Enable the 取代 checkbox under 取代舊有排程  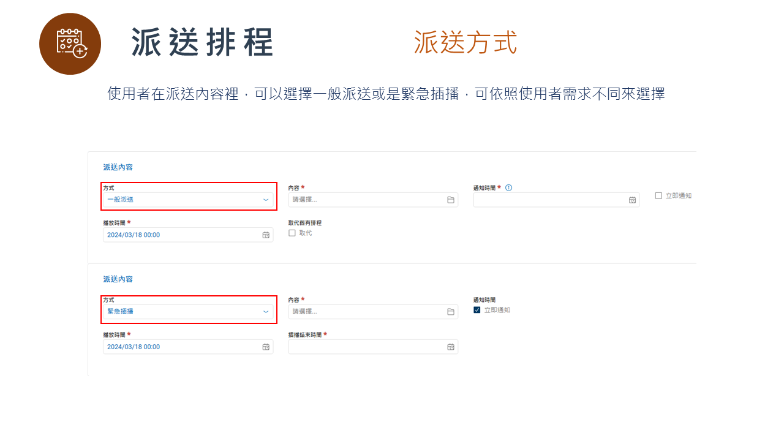[292, 232]
